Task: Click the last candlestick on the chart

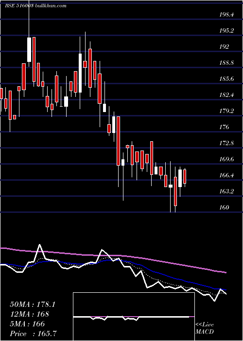Action: 185,176
